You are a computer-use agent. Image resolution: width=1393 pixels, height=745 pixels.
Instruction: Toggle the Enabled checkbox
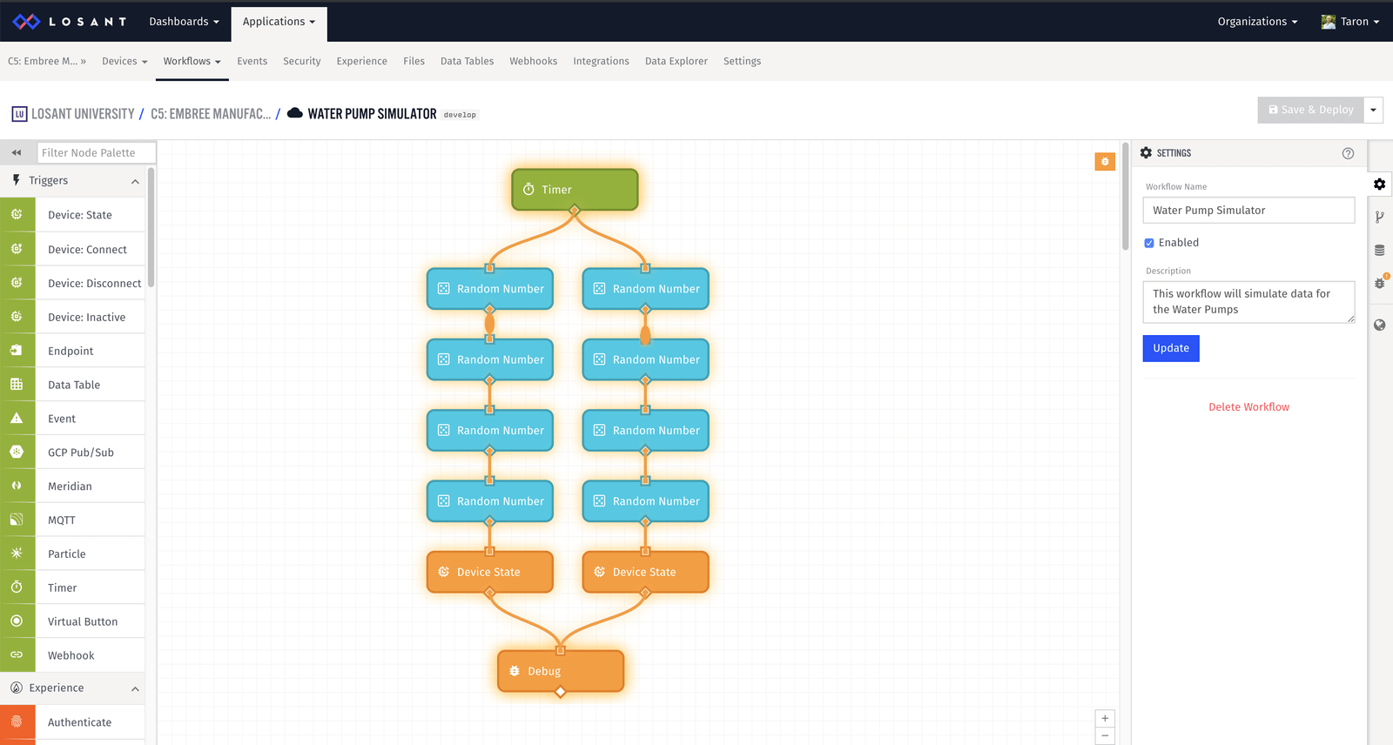coord(1149,243)
